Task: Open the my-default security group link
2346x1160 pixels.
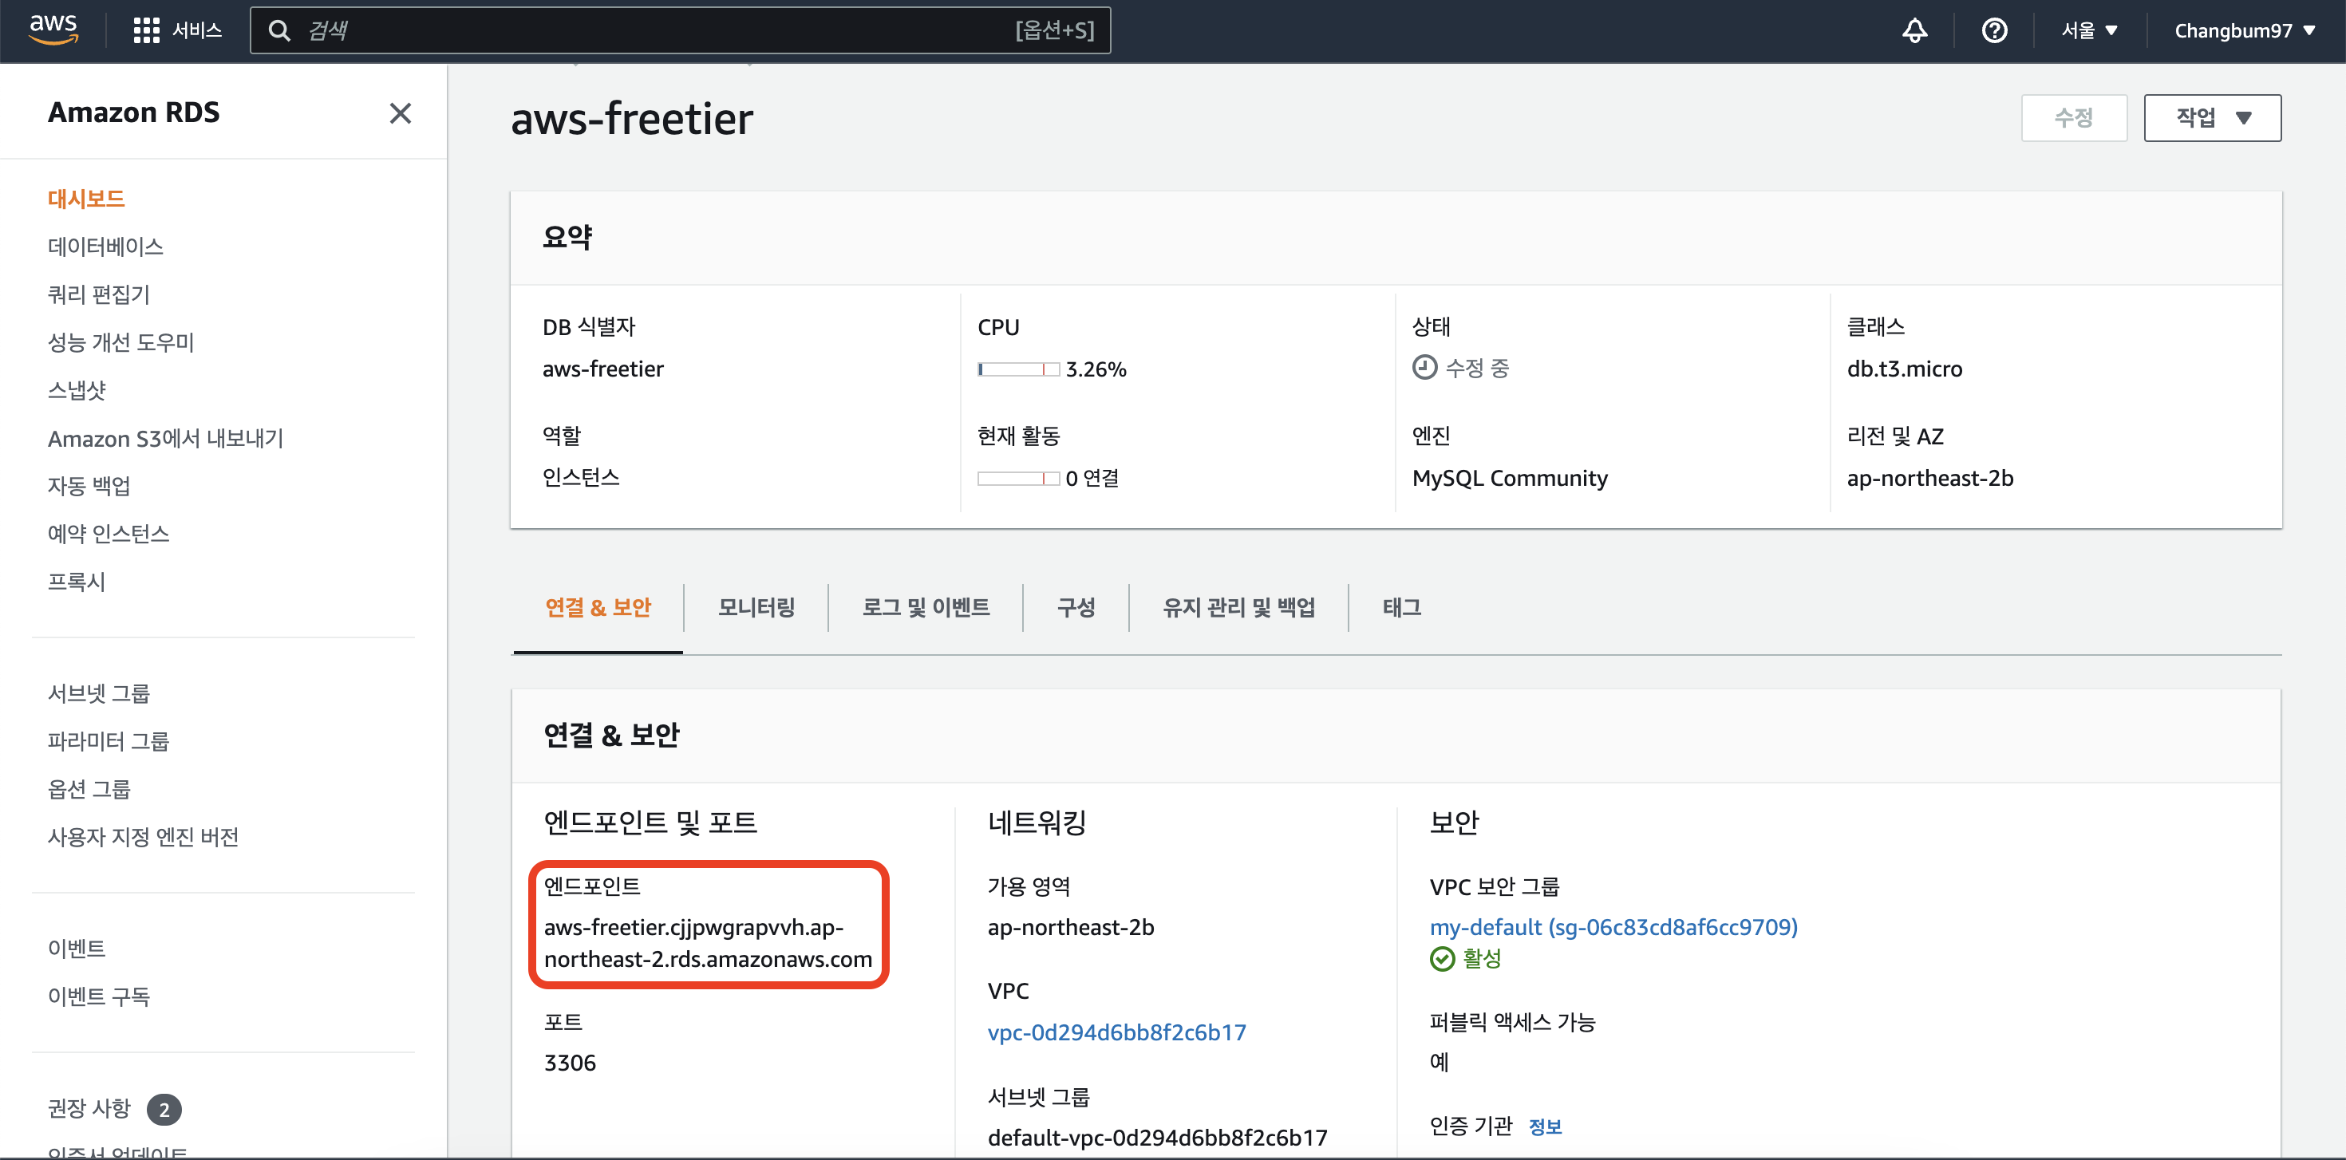Action: coord(1613,927)
